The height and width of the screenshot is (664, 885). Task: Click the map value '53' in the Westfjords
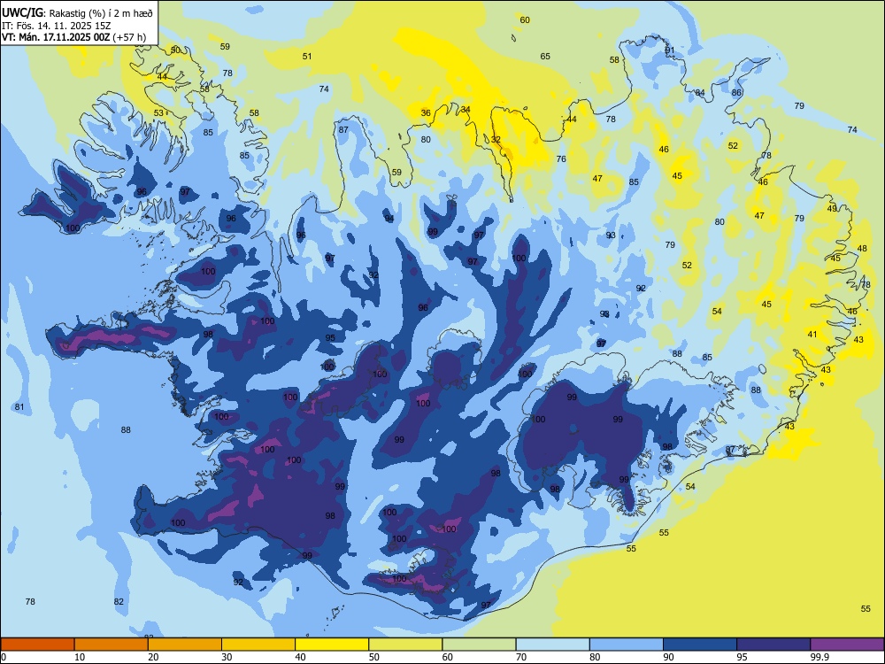[x=158, y=113]
